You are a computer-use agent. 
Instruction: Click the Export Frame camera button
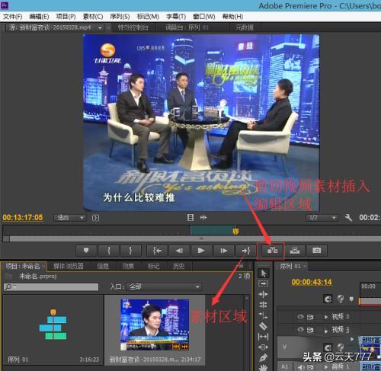point(317,251)
